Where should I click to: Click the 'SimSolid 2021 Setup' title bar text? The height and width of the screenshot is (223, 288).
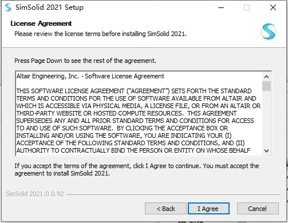(x=49, y=7)
